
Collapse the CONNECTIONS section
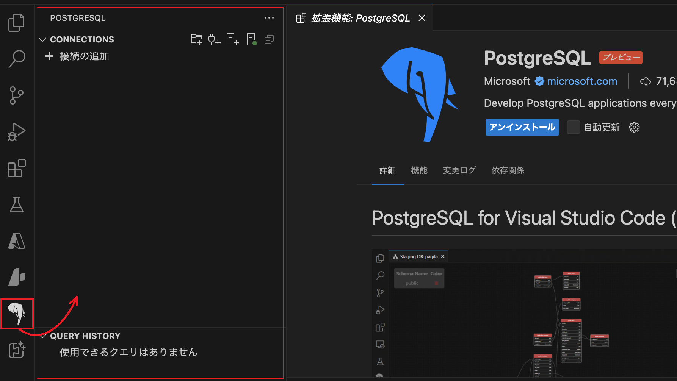pos(42,39)
